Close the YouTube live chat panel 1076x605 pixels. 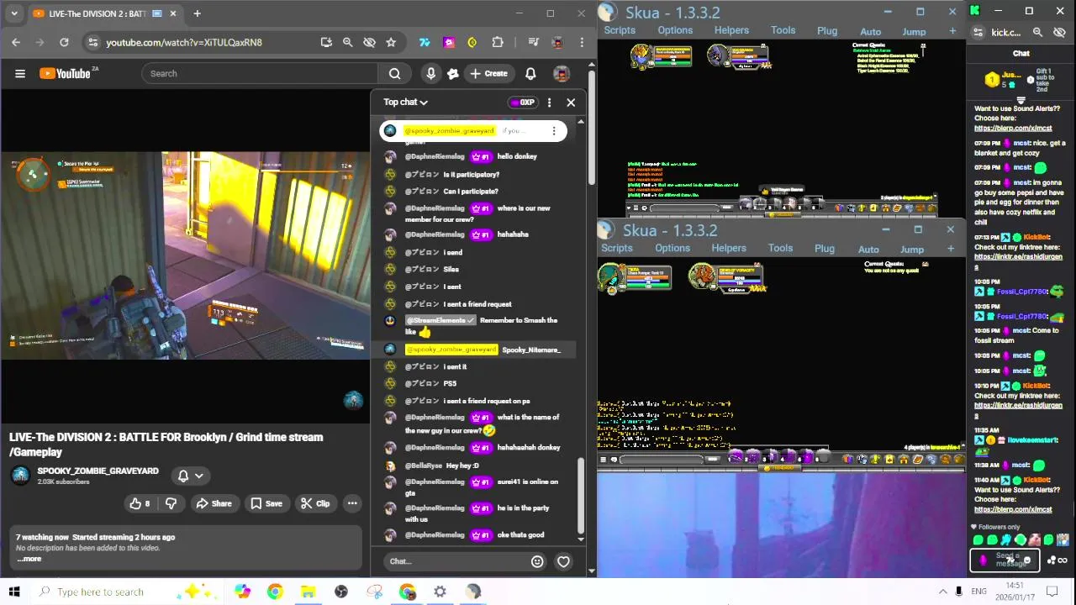point(571,103)
